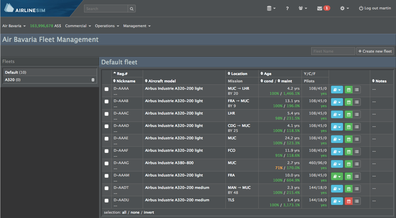View the flight list details for D-AAAB
This screenshot has width=396, height=218.
pos(356,102)
